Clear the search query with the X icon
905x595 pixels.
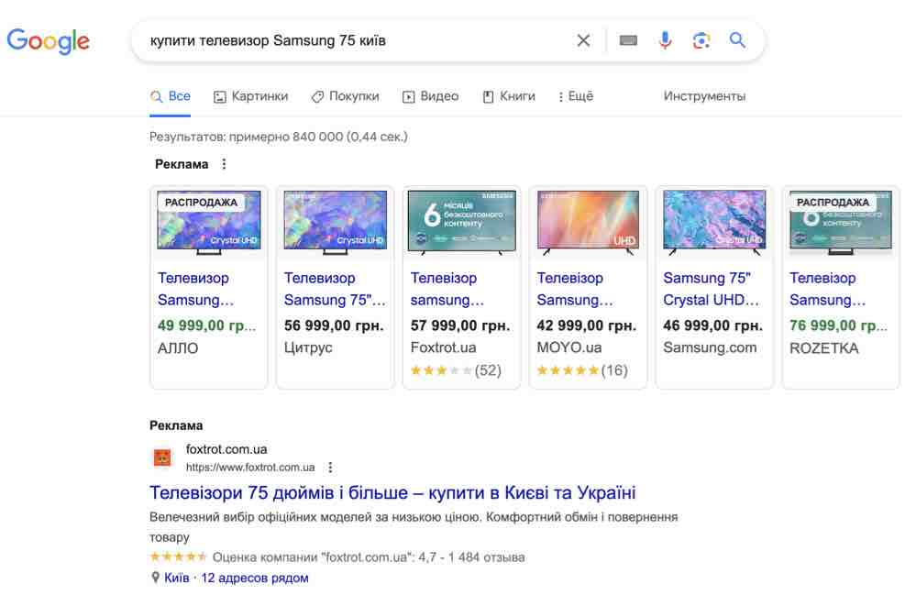[583, 40]
